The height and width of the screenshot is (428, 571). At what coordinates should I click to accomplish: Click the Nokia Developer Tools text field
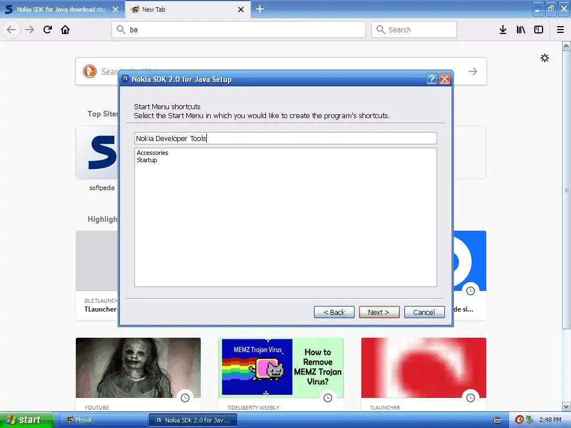click(x=285, y=138)
